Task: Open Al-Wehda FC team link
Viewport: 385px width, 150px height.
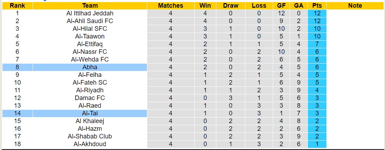Action: 90,59
